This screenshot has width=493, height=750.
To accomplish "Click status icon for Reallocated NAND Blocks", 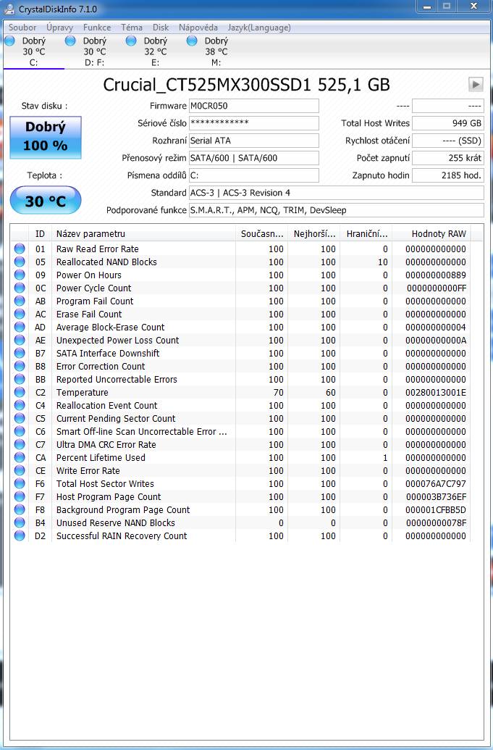I will [x=20, y=262].
